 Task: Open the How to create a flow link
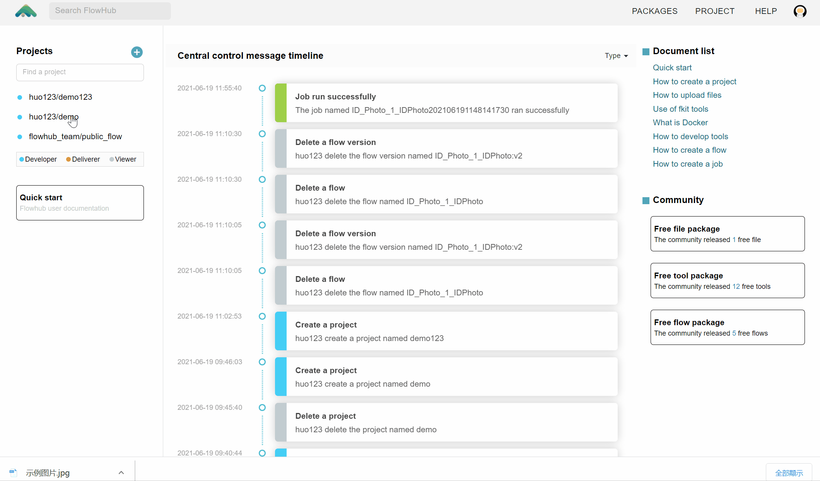click(689, 150)
